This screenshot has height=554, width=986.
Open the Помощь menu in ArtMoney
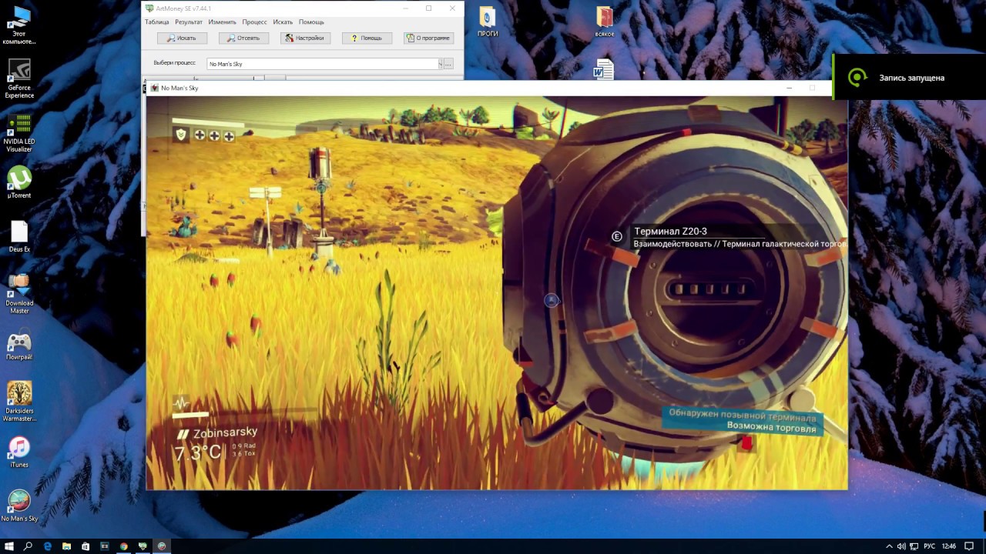point(311,22)
